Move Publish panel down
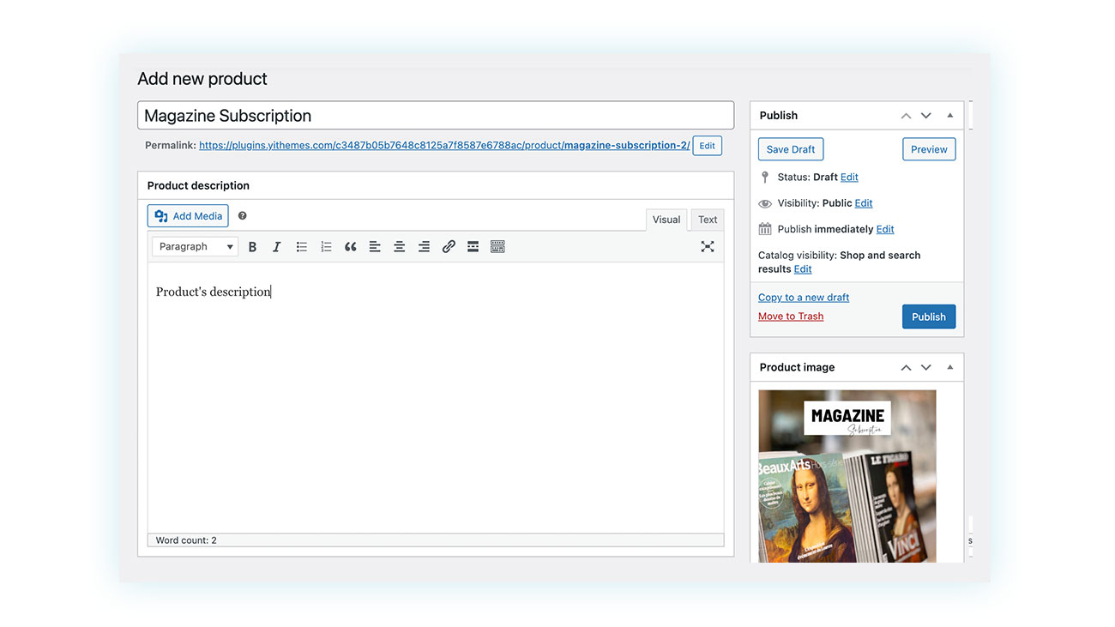 pos(926,116)
